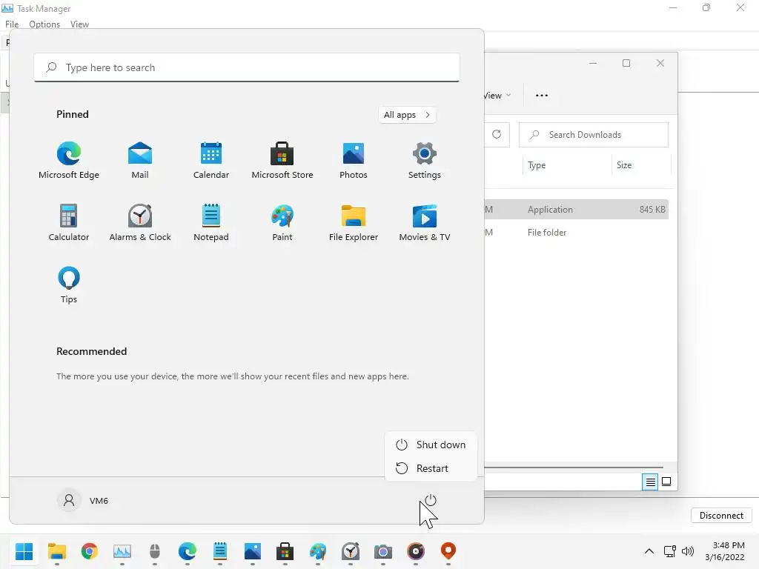Open the See more (three dots) menu in Explorer
Screen dimensions: 759x569
click(542, 96)
